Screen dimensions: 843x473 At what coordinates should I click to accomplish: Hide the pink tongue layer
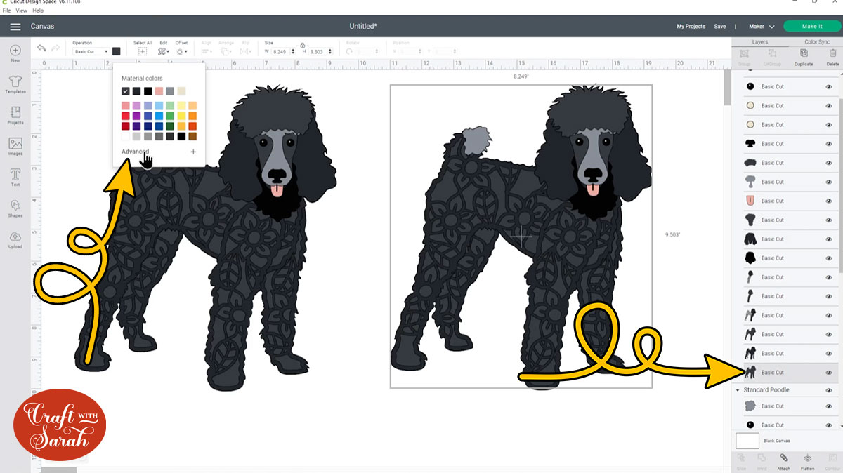pyautogui.click(x=829, y=201)
